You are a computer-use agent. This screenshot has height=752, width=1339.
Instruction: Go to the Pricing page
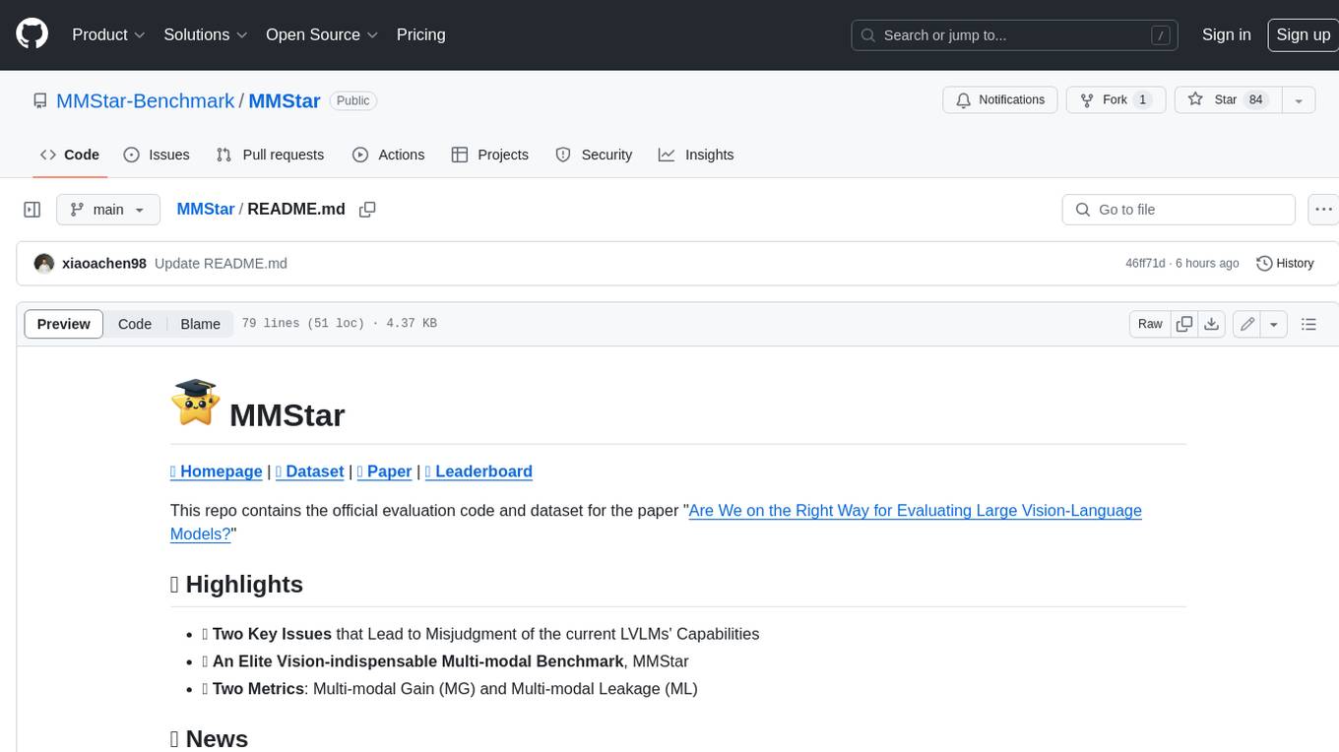pyautogui.click(x=420, y=34)
